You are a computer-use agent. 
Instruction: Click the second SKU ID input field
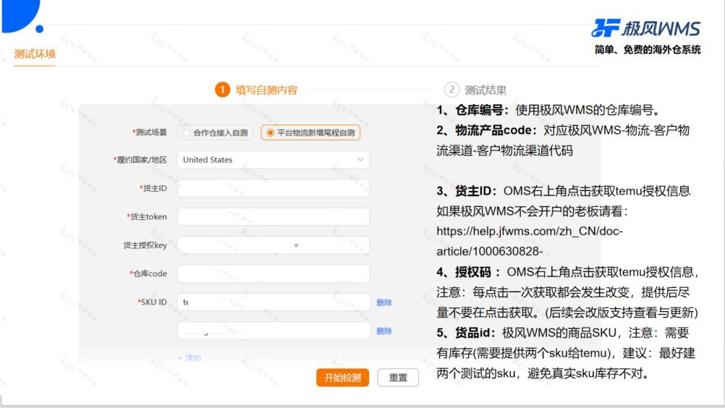pyautogui.click(x=274, y=331)
